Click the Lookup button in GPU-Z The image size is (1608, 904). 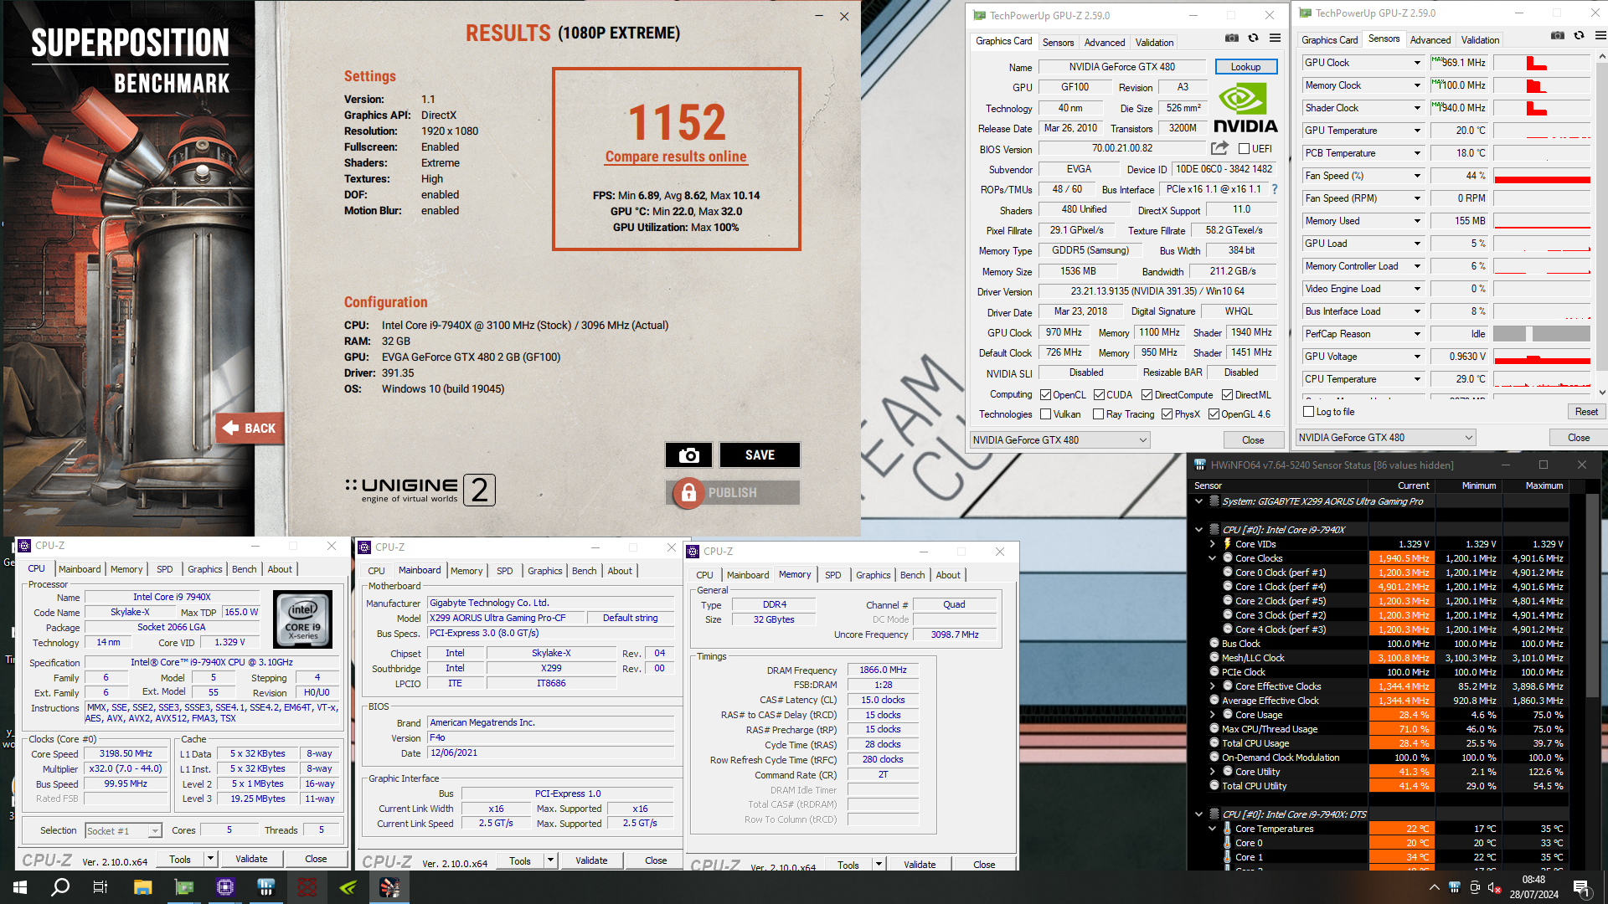(x=1245, y=67)
